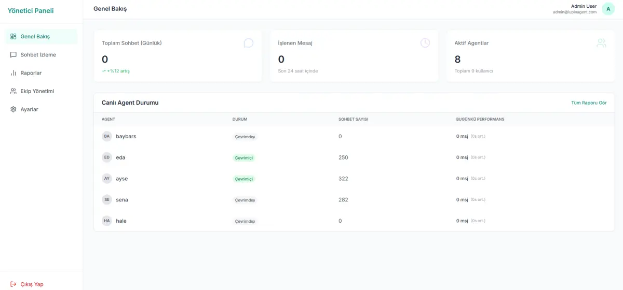
Task: Click the 0 msj performance in hale row
Action: (462, 221)
